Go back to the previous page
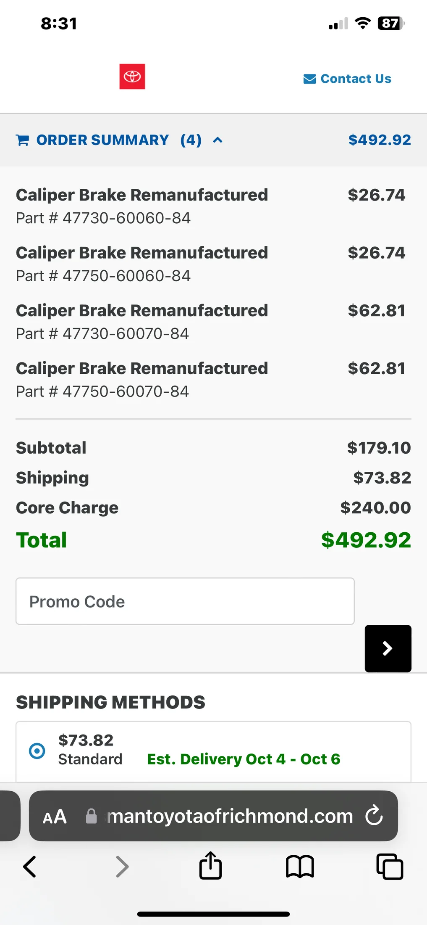 29,867
